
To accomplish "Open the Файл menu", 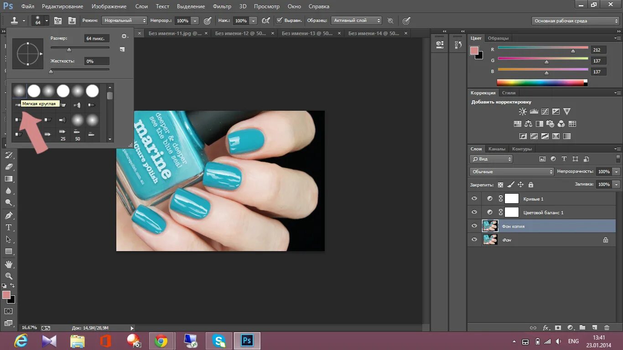I will pos(27,6).
